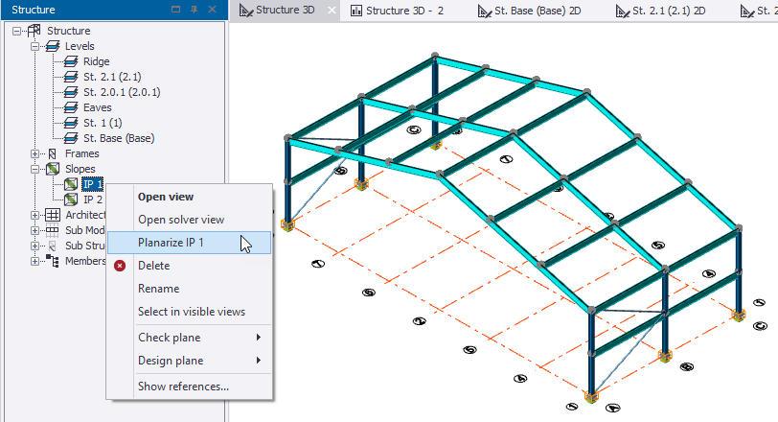The height and width of the screenshot is (422, 778).
Task: Select the St. 2.1 (2.1) level icon
Action: click(x=72, y=77)
